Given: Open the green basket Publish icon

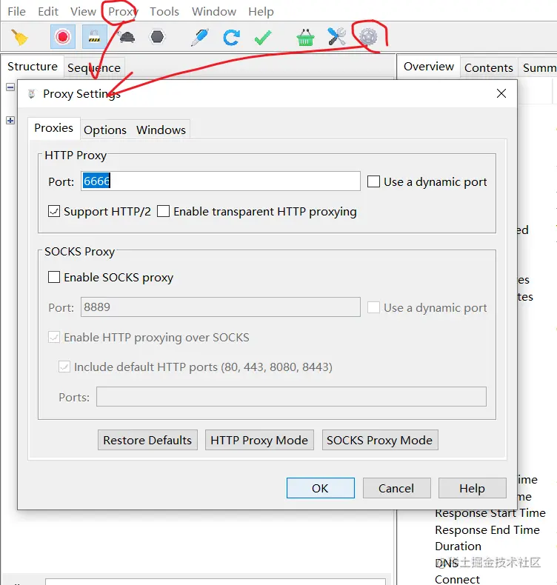Looking at the screenshot, I should [x=305, y=37].
